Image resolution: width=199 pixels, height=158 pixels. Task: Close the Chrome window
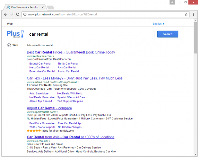point(193,3)
